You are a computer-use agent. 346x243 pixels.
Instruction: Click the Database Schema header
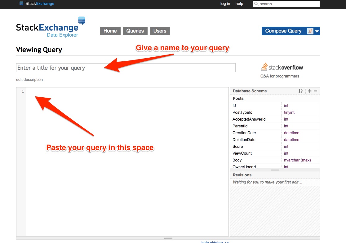[x=250, y=91]
